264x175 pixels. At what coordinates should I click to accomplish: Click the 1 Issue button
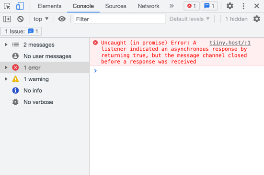tap(21, 31)
